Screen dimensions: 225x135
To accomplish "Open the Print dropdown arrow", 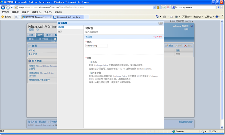I will click(180, 17).
